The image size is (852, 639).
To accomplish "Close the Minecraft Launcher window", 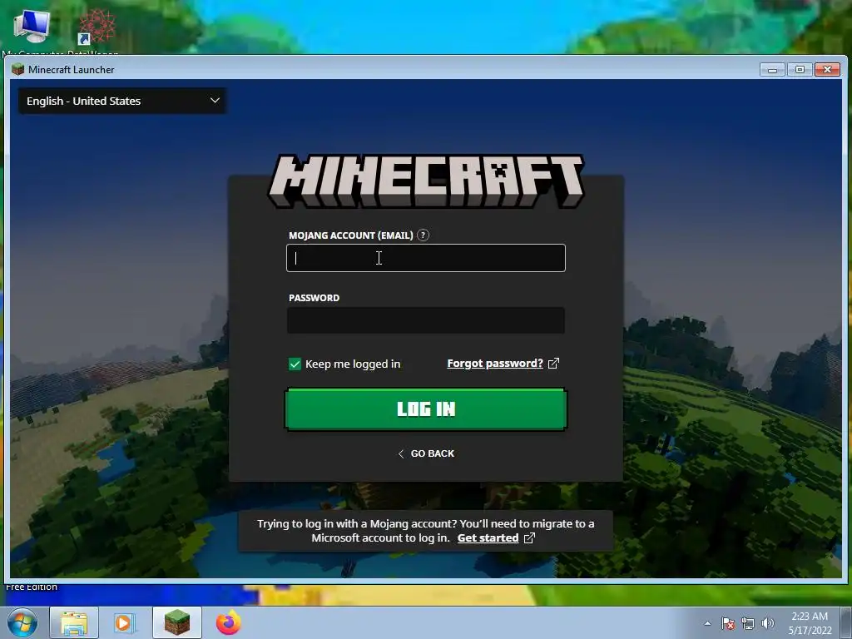I will [x=828, y=70].
